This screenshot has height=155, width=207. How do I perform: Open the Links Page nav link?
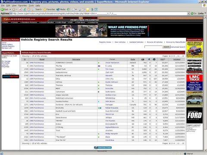[61, 22]
